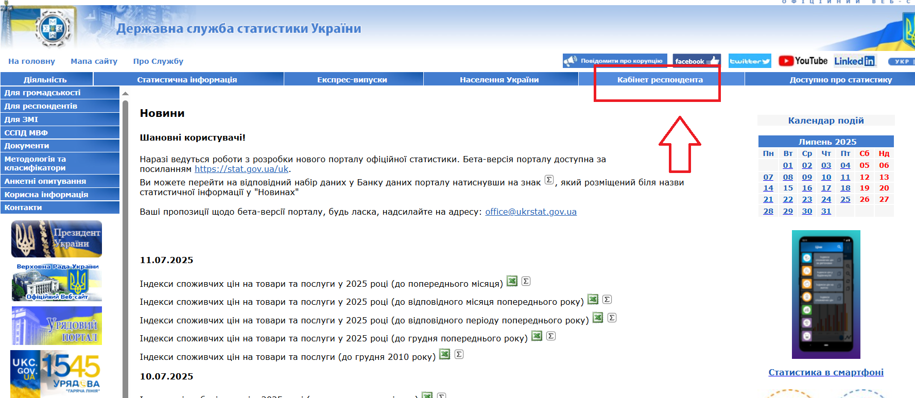
Task: Open 'Експрес-випуски' menu tab
Action: (x=353, y=79)
